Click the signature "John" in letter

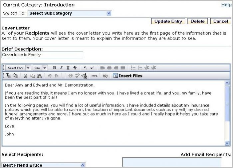coord(9,134)
